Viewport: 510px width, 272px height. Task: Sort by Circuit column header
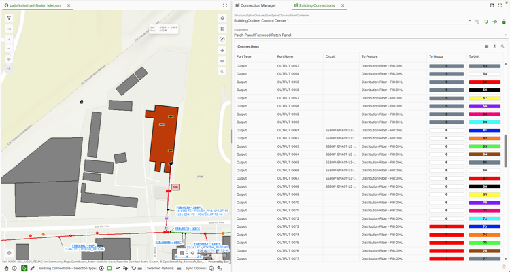click(x=330, y=56)
